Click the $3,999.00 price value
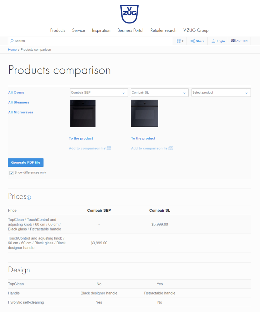 point(99,243)
